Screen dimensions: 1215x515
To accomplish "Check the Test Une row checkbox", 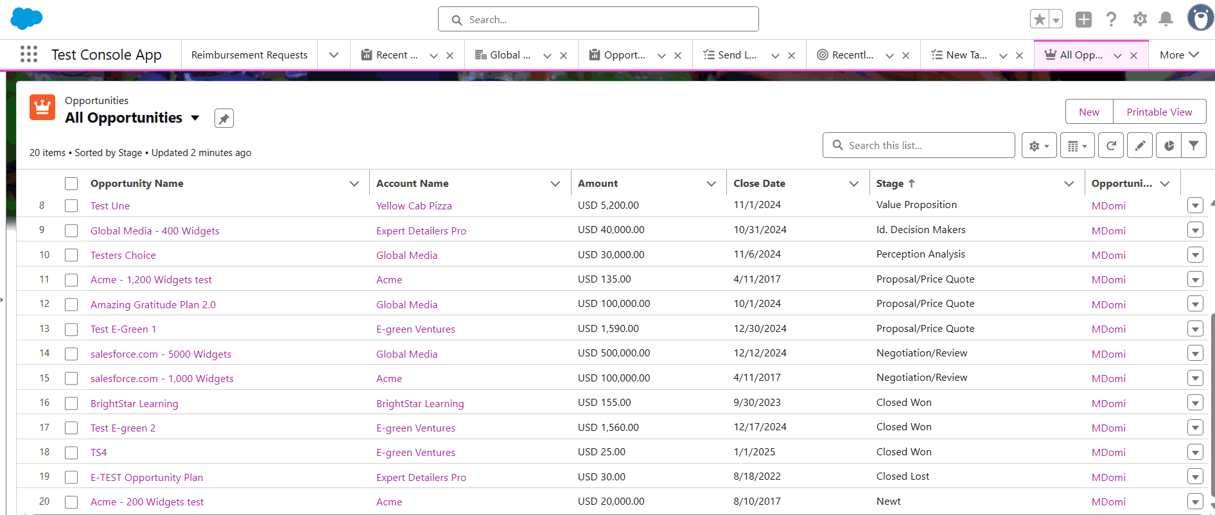I will point(71,206).
